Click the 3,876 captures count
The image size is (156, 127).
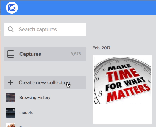[76, 54]
